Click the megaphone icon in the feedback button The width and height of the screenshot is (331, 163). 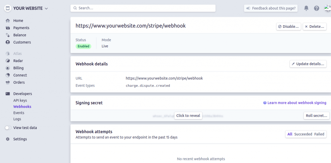tap(248, 8)
